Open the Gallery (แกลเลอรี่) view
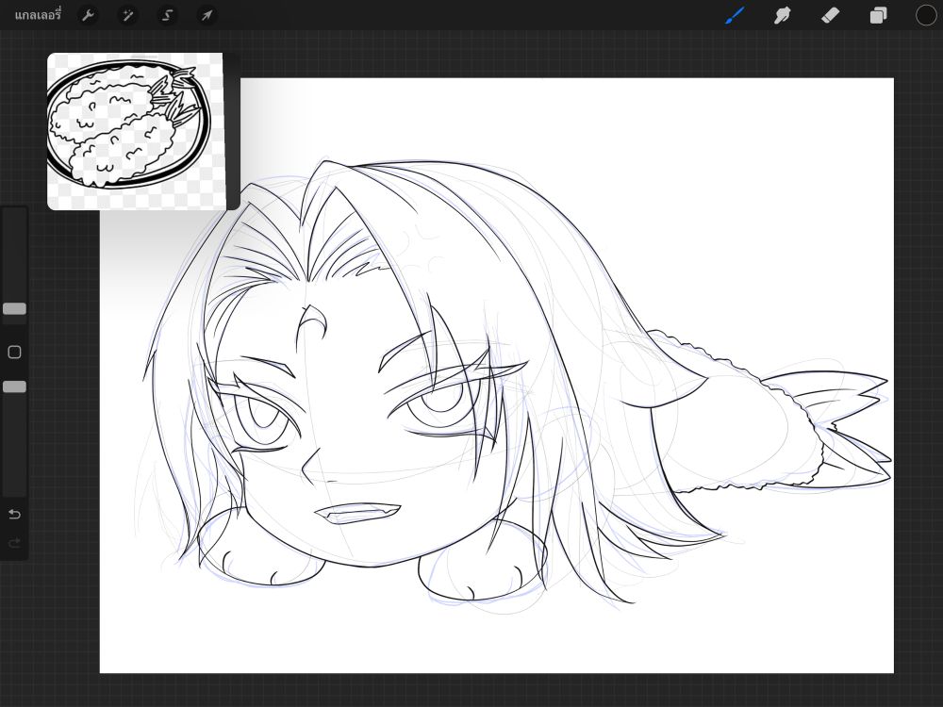Screen dimensions: 943x707 38,15
